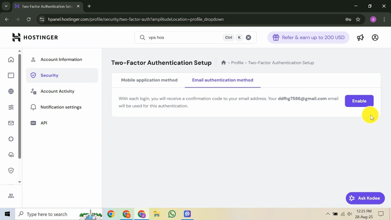Click the email address ddfhg7586@gmail.com
This screenshot has height=220, width=391.
302,99
